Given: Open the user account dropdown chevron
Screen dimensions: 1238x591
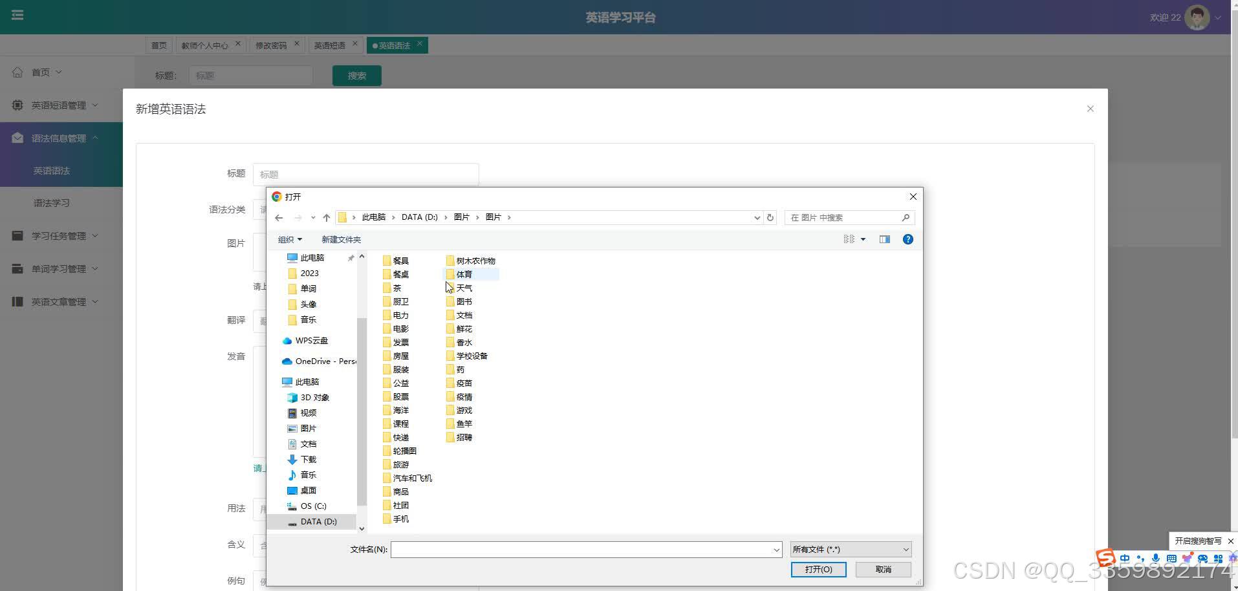Looking at the screenshot, I should tap(1218, 18).
